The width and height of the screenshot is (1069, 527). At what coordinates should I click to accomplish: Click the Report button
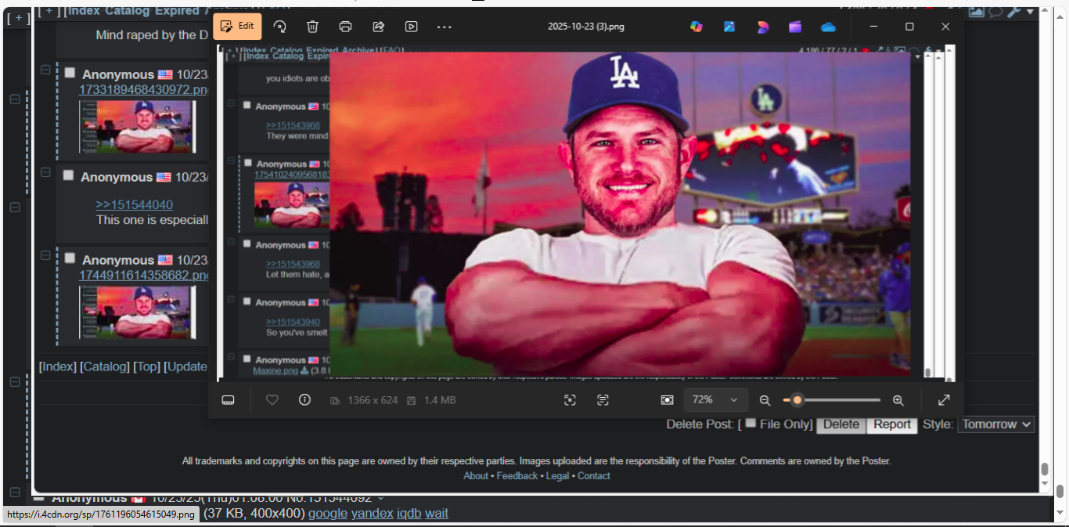tap(892, 424)
